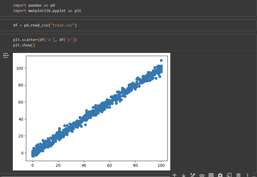Screen dimensions: 257x177
Task: Open the cell editor settings gear
Action: pyautogui.click(x=220, y=175)
